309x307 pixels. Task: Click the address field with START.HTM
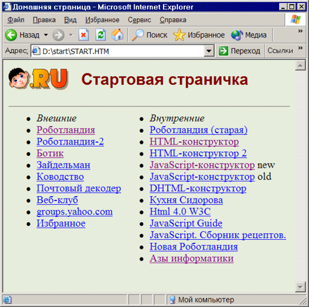[117, 51]
